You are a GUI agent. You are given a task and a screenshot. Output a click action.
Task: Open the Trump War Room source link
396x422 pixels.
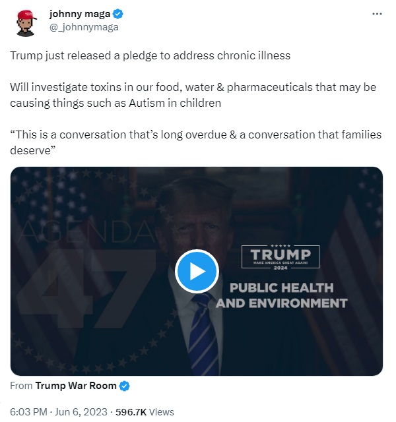[76, 386]
